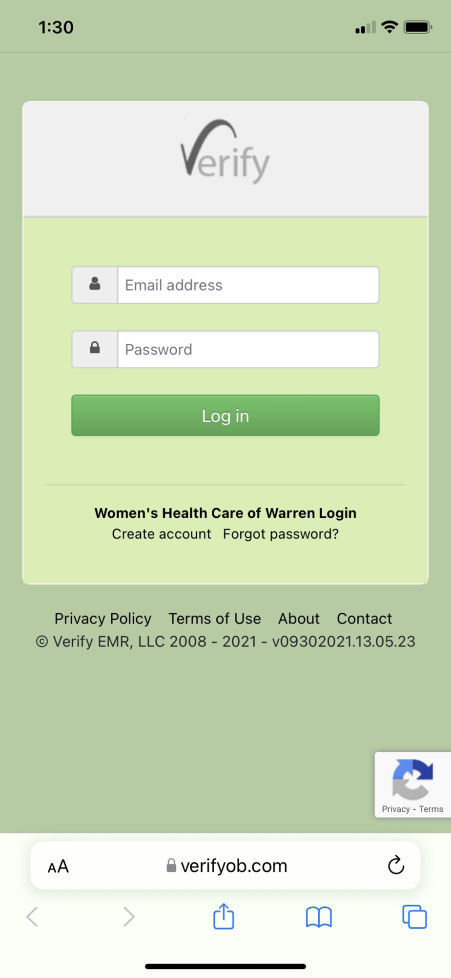451x978 pixels.
Task: Tap the browser back arrow
Action: pos(32,917)
